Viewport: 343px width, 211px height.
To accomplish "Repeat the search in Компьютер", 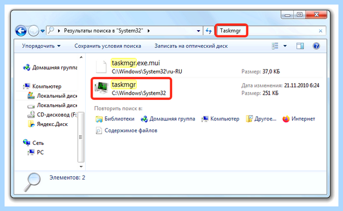I will pos(220,119).
